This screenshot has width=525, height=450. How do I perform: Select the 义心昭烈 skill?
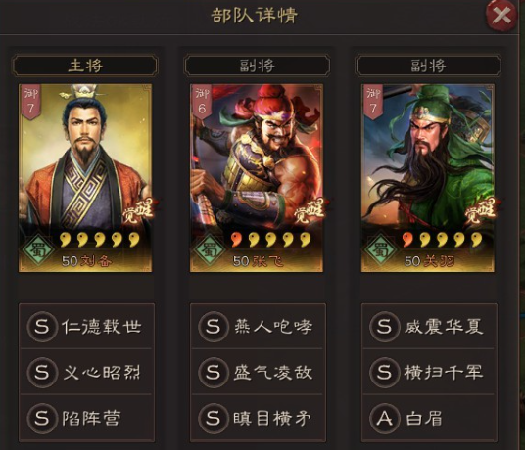point(86,372)
